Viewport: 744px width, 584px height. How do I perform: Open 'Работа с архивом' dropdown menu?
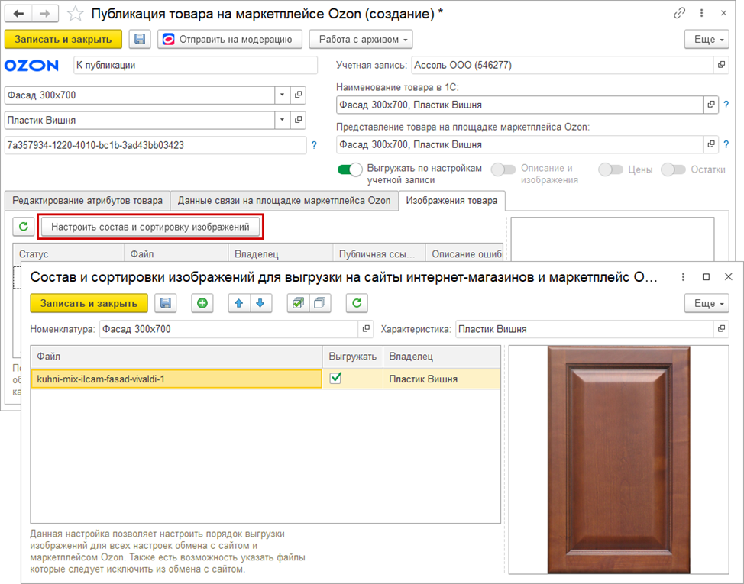coord(366,40)
